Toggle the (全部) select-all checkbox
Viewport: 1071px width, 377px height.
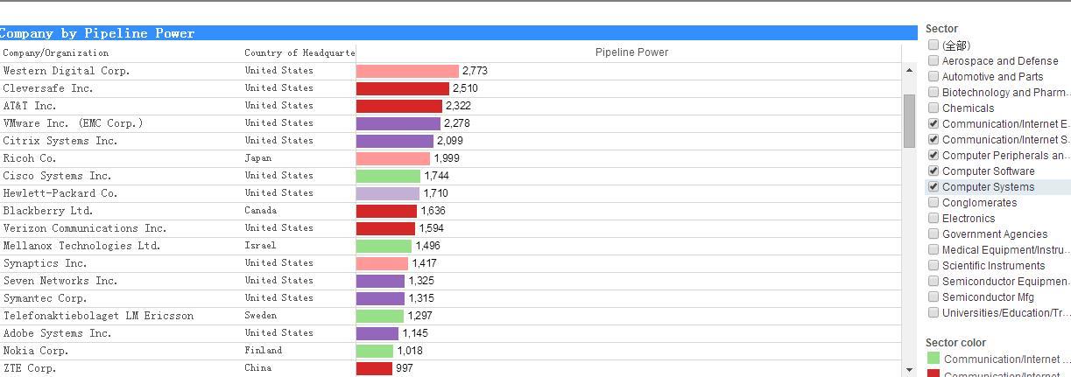click(x=934, y=45)
